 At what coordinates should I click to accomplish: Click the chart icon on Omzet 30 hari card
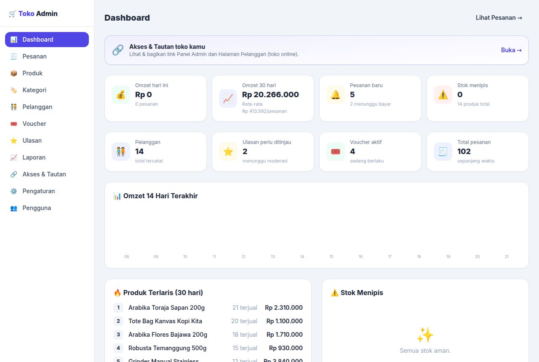(228, 98)
